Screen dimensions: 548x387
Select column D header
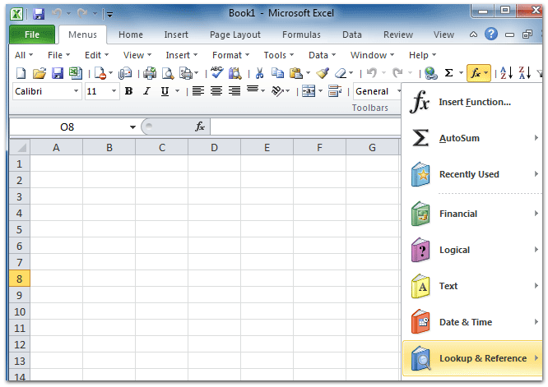pos(214,148)
